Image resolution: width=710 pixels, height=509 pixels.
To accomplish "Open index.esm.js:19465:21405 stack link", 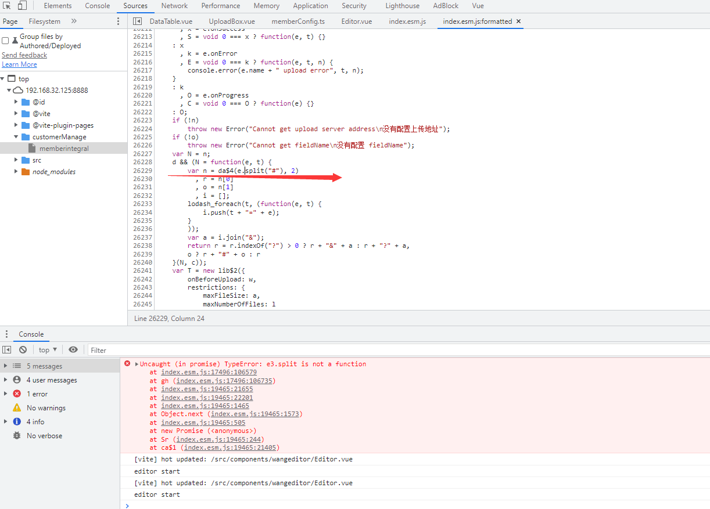I will 230,448.
